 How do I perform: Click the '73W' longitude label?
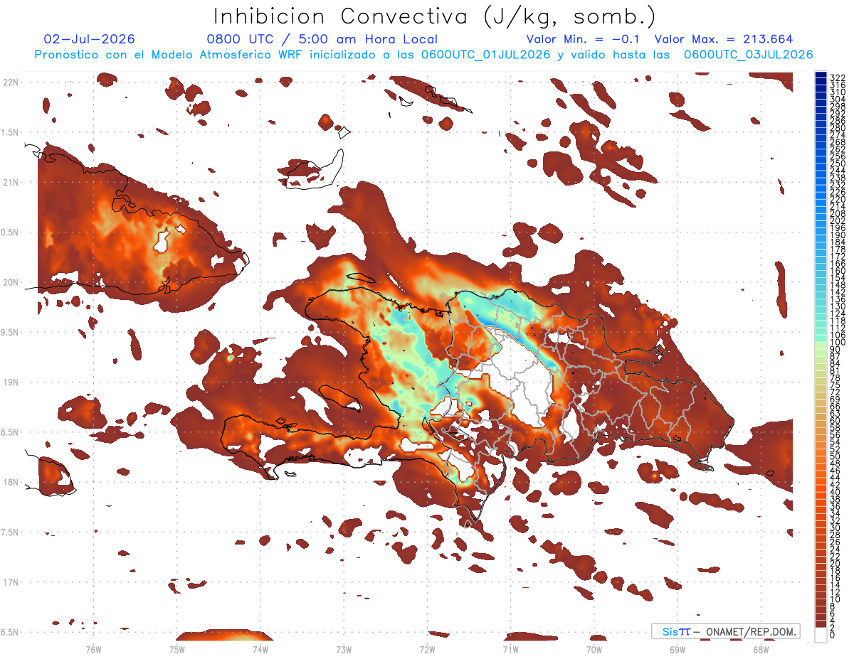click(x=344, y=648)
